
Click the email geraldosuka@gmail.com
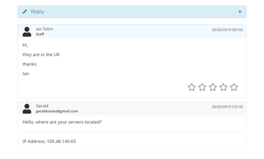pyautogui.click(x=57, y=111)
